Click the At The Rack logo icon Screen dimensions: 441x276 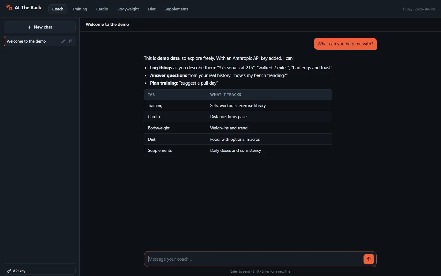pos(9,7)
